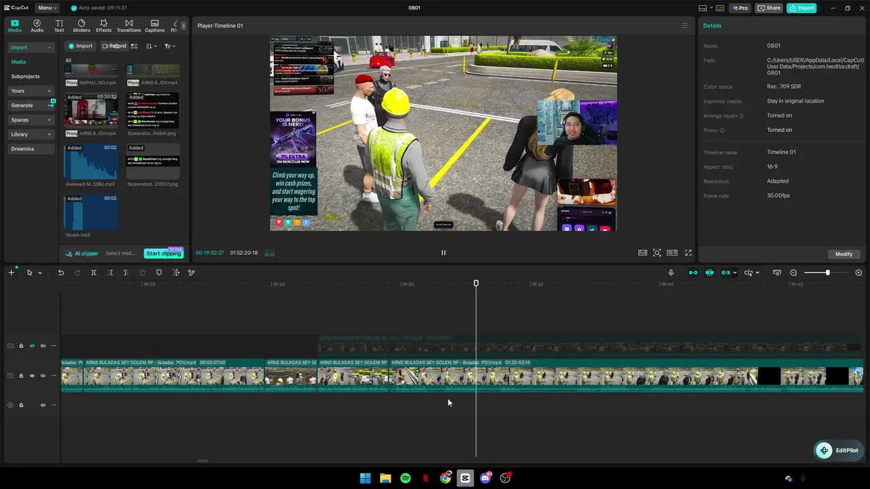
Task: Click the Share button
Action: 769,8
